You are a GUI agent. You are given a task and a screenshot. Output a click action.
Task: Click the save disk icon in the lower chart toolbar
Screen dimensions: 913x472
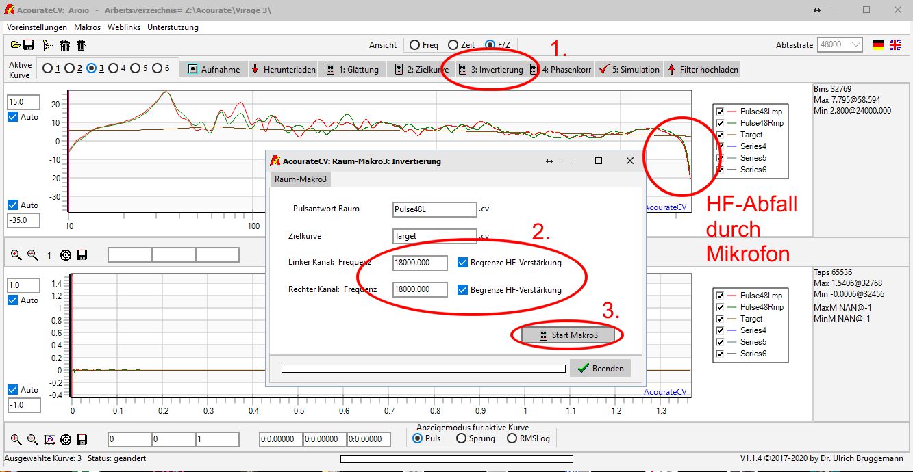point(82,439)
